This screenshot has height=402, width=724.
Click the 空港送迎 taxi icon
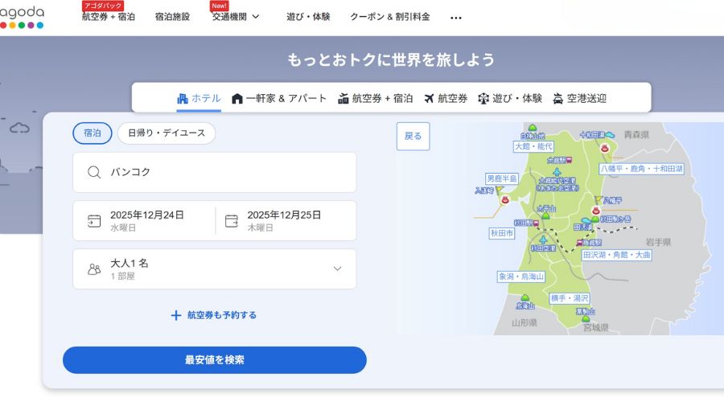[x=558, y=98]
